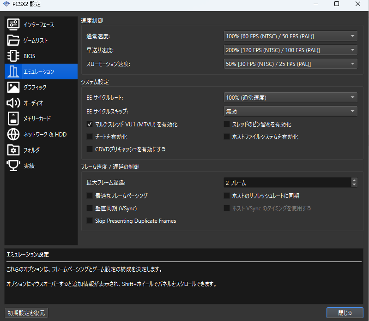Click the ネットワーク & HDD globe icon
The width and height of the screenshot is (369, 321).
tap(13, 134)
